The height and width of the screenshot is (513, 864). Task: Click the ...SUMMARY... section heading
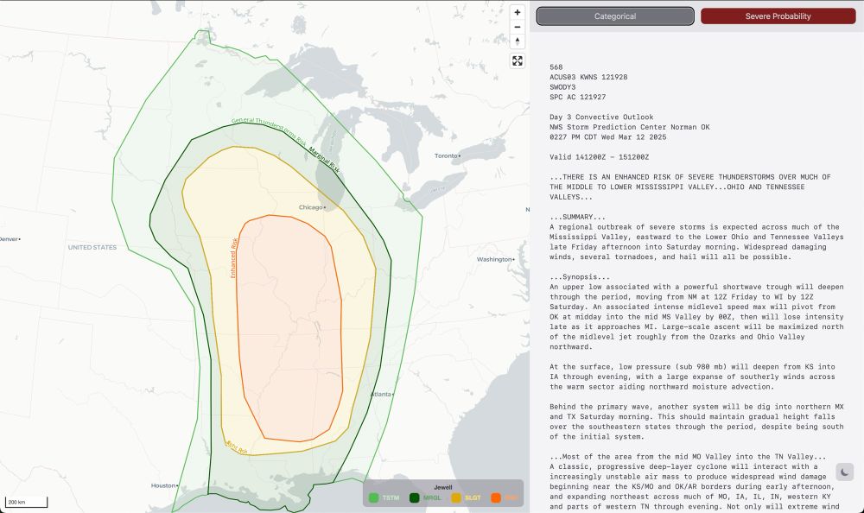(x=577, y=217)
